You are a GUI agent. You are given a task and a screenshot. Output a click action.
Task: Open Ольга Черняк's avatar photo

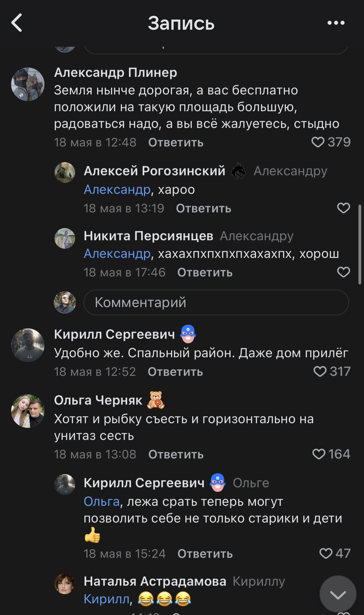click(28, 411)
